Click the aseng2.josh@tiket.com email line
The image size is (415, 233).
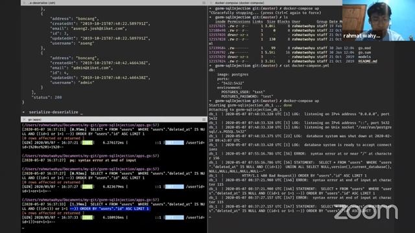pyautogui.click(x=88, y=28)
